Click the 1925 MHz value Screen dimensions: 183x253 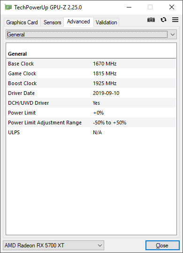(105, 83)
